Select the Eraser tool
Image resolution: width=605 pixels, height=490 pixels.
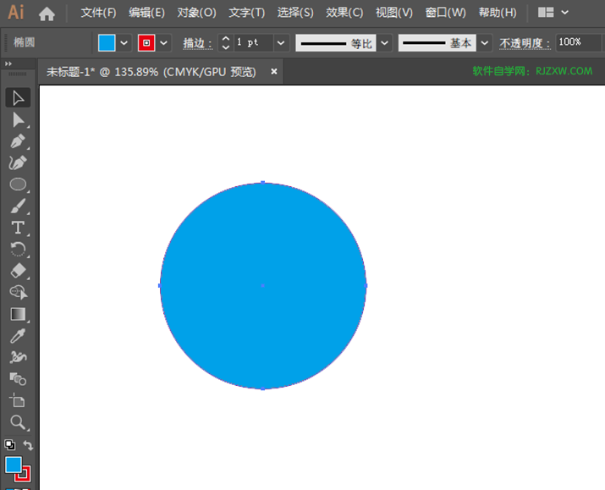point(18,271)
